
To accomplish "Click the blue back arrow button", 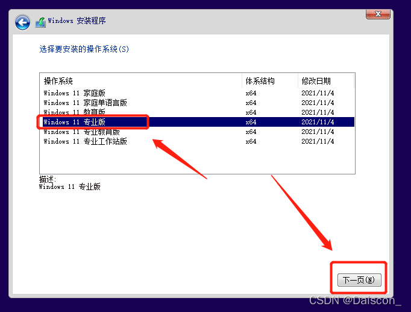I will pyautogui.click(x=22, y=22).
